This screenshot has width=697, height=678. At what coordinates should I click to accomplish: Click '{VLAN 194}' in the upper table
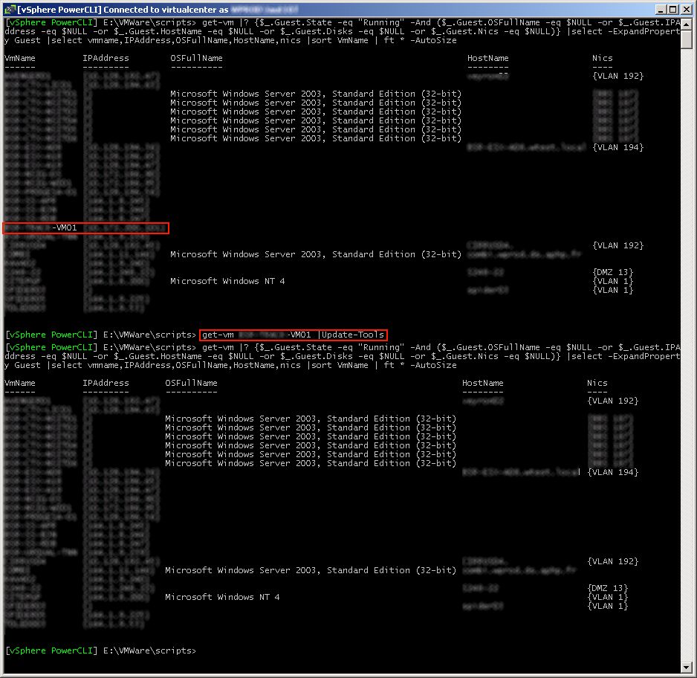click(618, 147)
